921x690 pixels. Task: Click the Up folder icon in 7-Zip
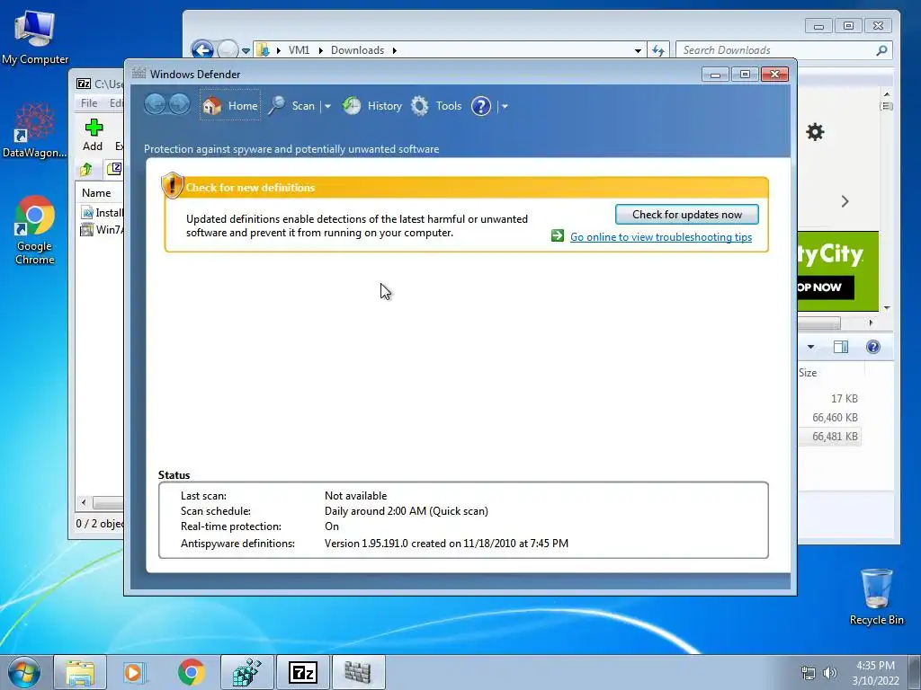coord(86,170)
